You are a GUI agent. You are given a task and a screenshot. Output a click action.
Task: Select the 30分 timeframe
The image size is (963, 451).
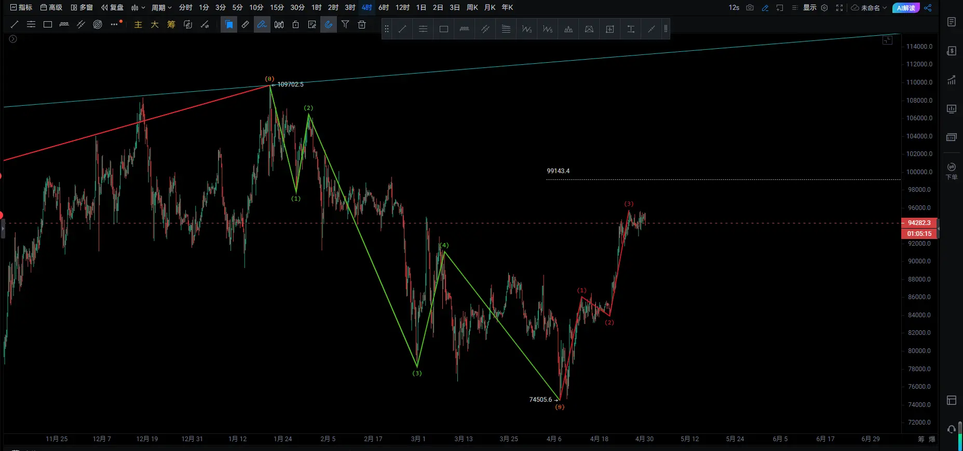297,7
